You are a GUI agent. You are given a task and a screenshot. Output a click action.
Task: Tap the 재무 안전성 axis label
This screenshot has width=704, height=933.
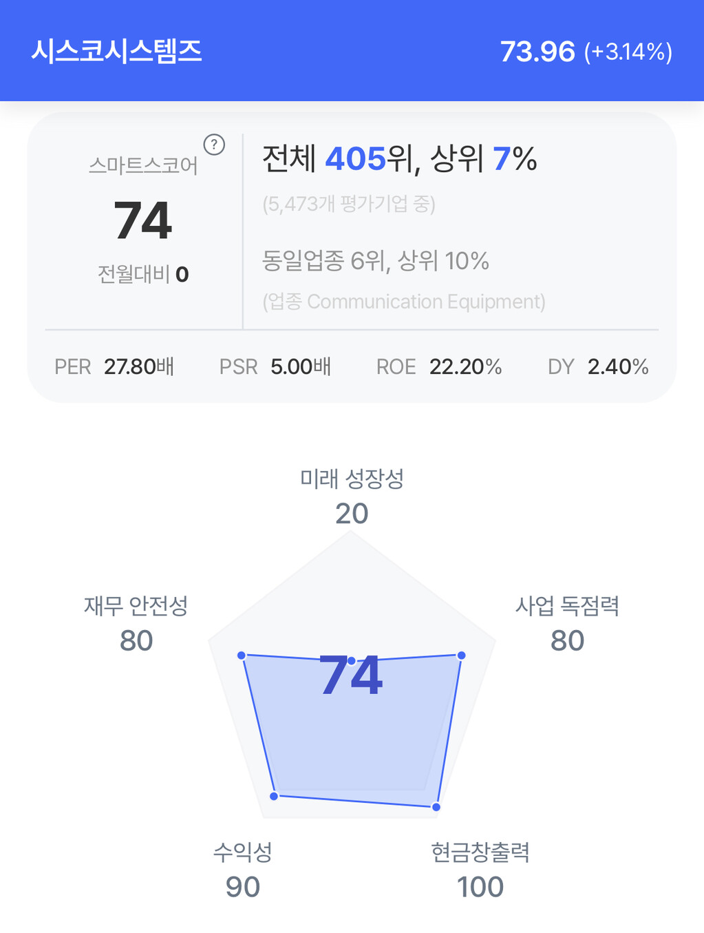point(136,606)
